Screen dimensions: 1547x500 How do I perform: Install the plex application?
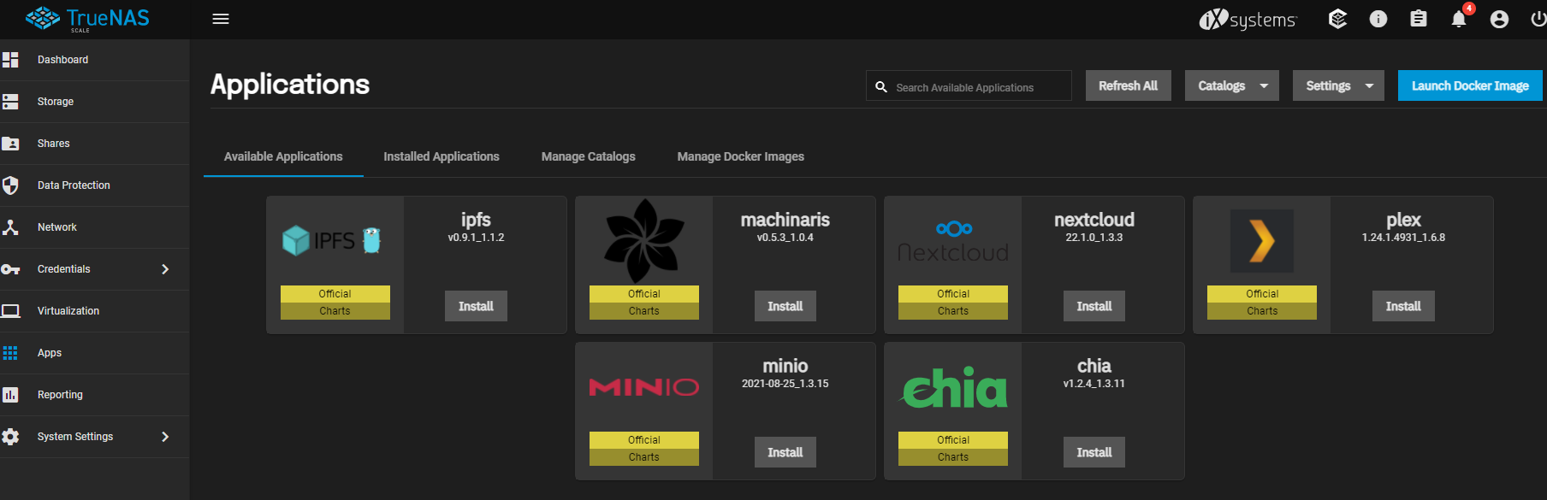[1403, 306]
